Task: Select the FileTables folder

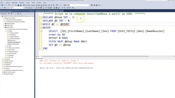Action: tap(13, 35)
